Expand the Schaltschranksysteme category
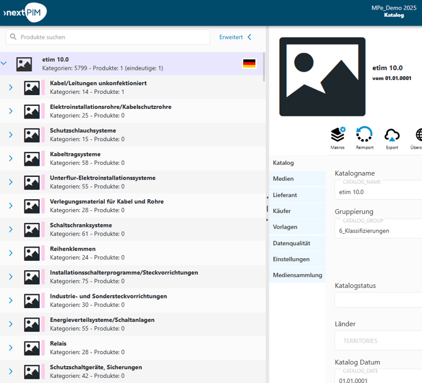422x383 pixels. click(11, 229)
